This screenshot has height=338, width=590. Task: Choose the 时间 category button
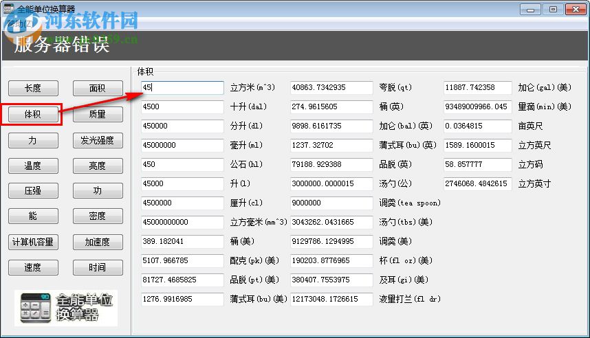[98, 267]
